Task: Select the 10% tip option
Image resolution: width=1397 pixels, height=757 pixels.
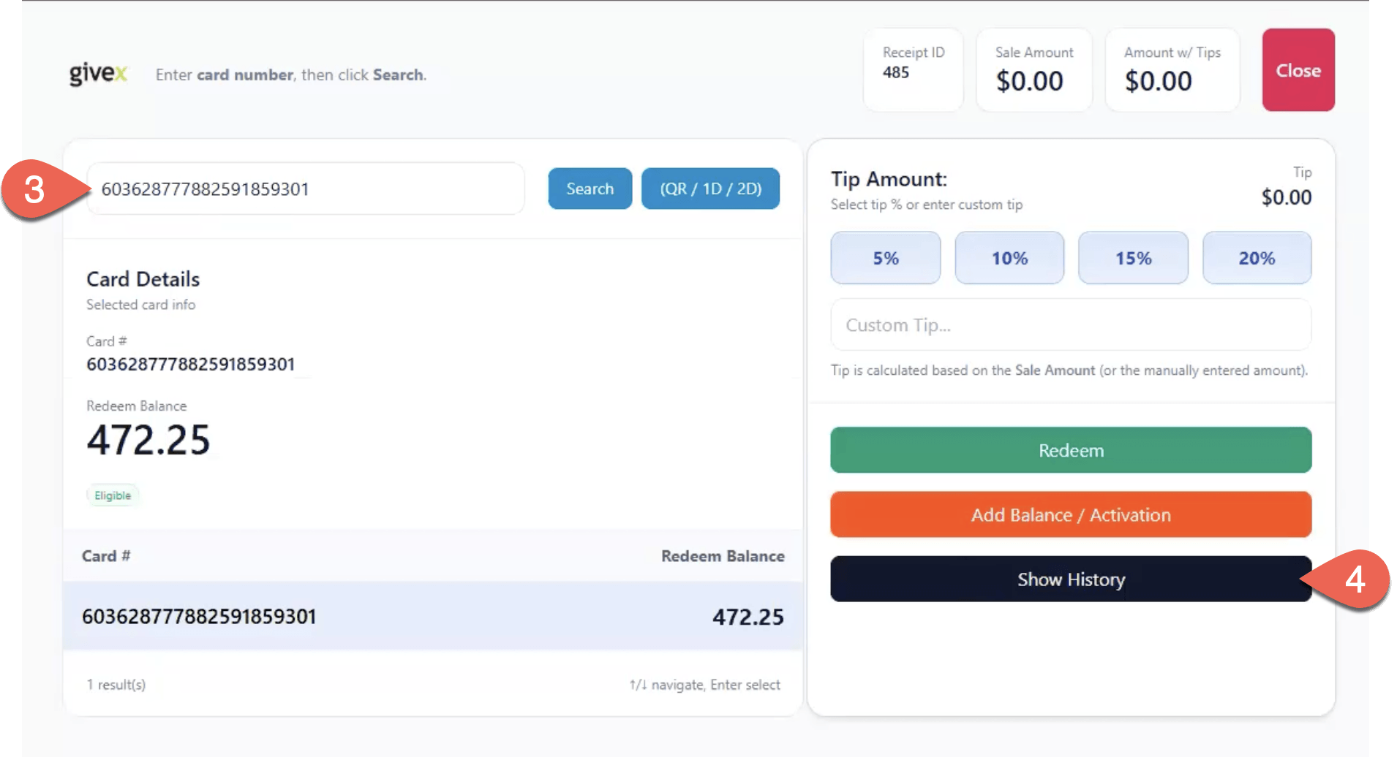Action: 1009,258
